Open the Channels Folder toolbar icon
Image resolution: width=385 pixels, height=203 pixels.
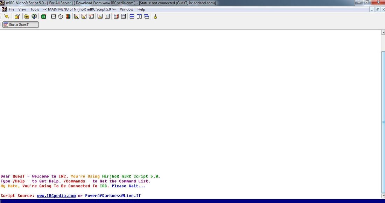point(27,16)
